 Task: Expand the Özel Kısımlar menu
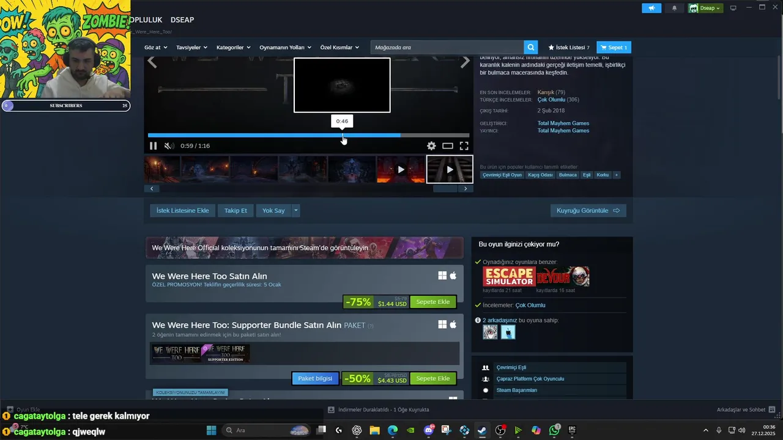click(x=340, y=47)
